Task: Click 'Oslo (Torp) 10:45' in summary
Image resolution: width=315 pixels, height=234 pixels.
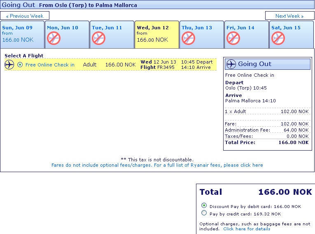Action: coord(246,88)
